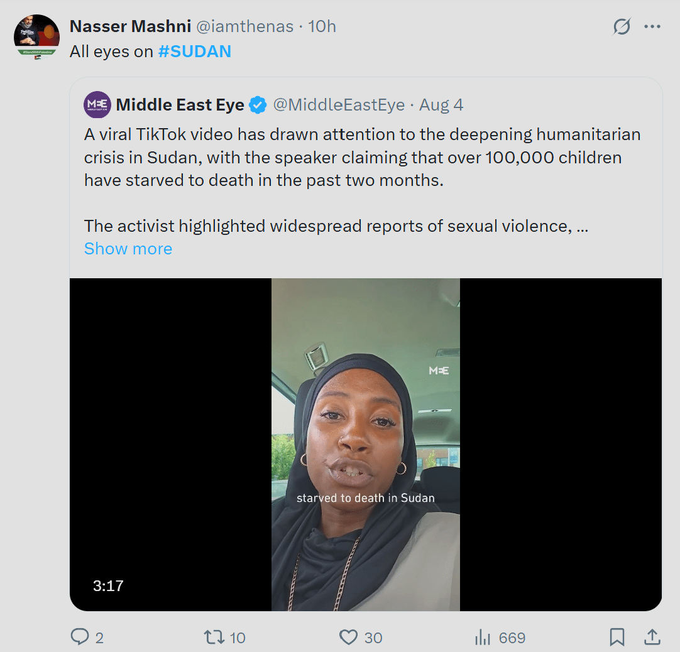The width and height of the screenshot is (680, 652).
Task: Open the three-dot more options menu
Action: pyautogui.click(x=652, y=26)
